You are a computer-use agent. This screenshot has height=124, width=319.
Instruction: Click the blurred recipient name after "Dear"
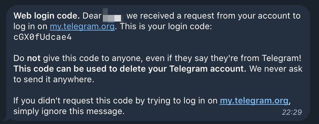(113, 16)
